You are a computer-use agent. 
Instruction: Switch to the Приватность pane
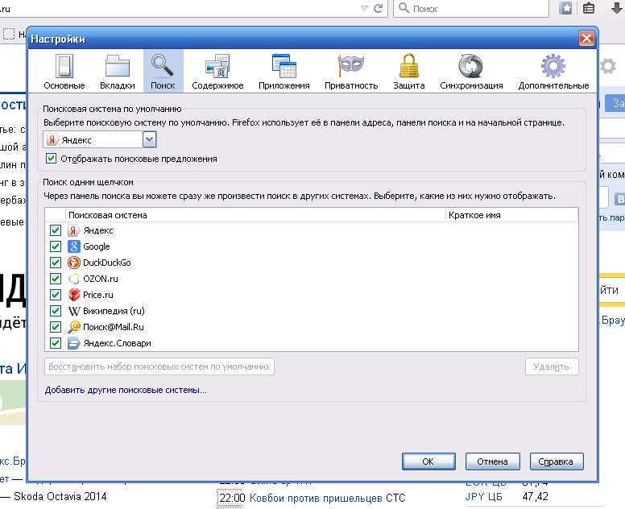pos(351,72)
